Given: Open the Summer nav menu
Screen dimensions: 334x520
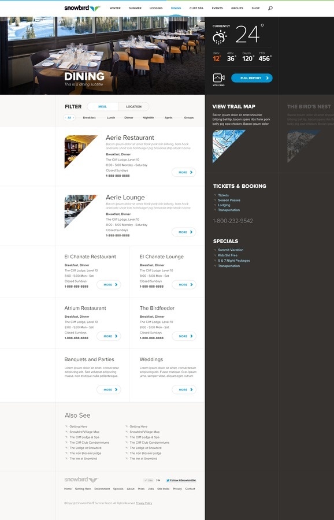Looking at the screenshot, I should click(135, 8).
